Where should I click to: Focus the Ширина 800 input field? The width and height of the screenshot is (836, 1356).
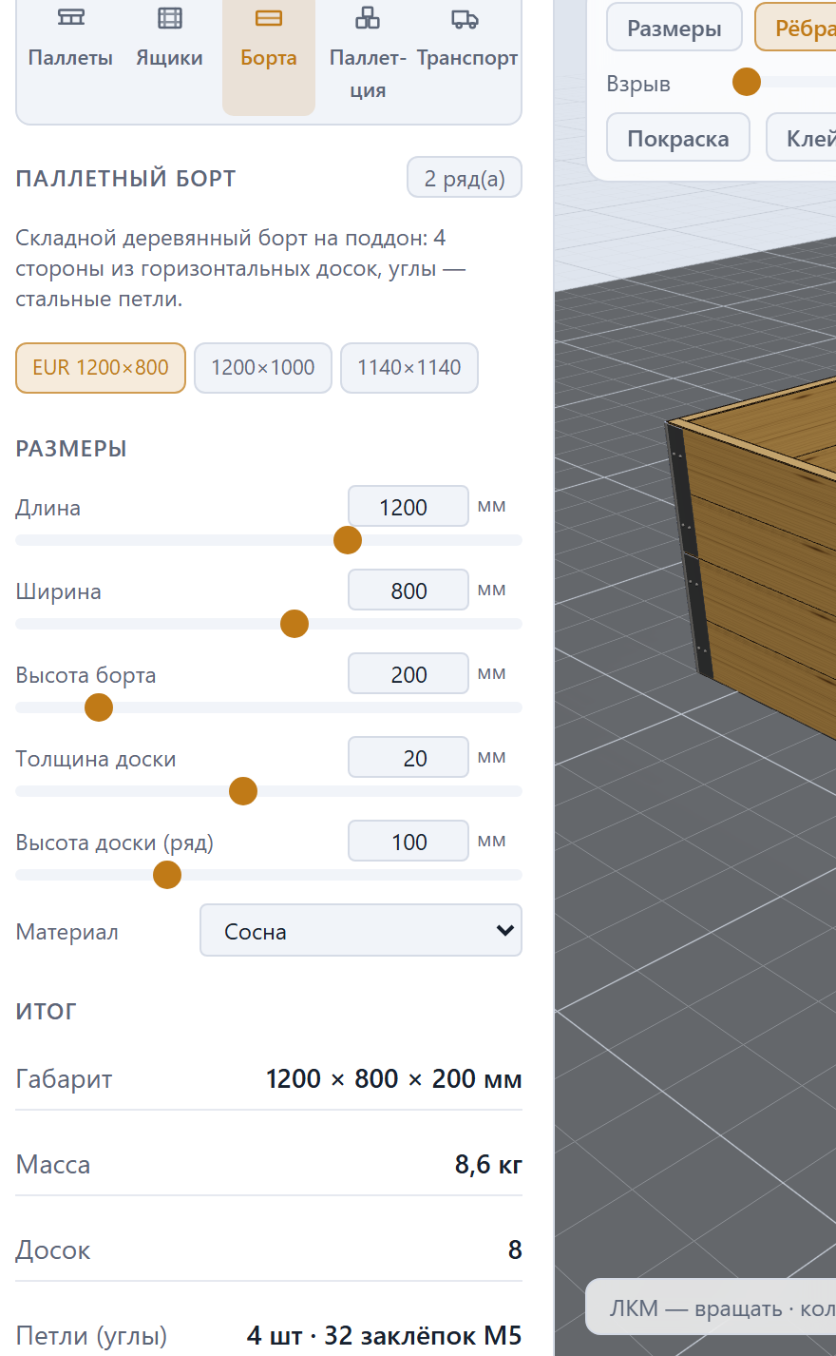pyautogui.click(x=408, y=591)
